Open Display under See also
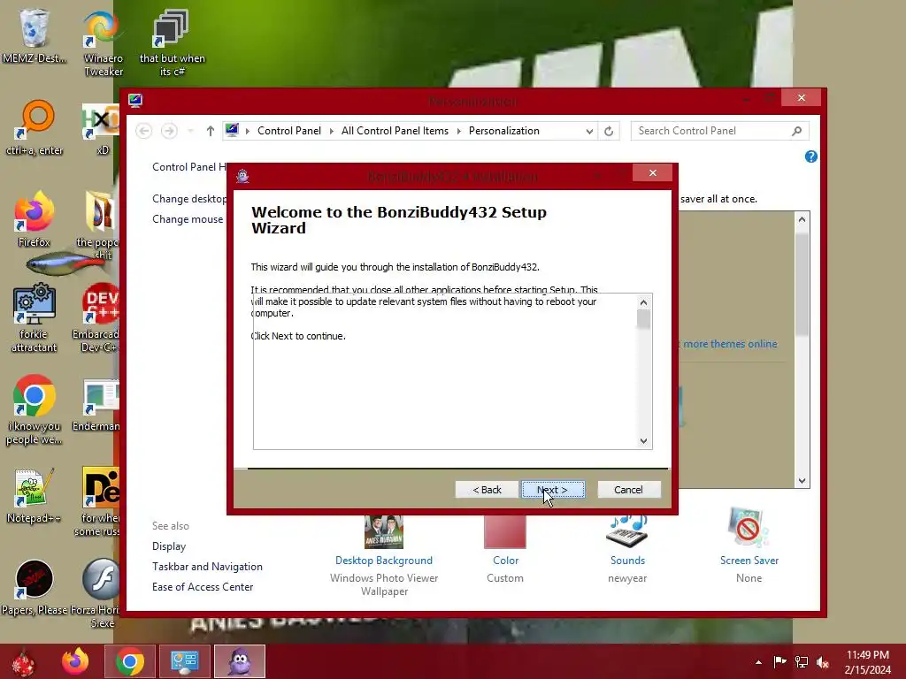 169,546
